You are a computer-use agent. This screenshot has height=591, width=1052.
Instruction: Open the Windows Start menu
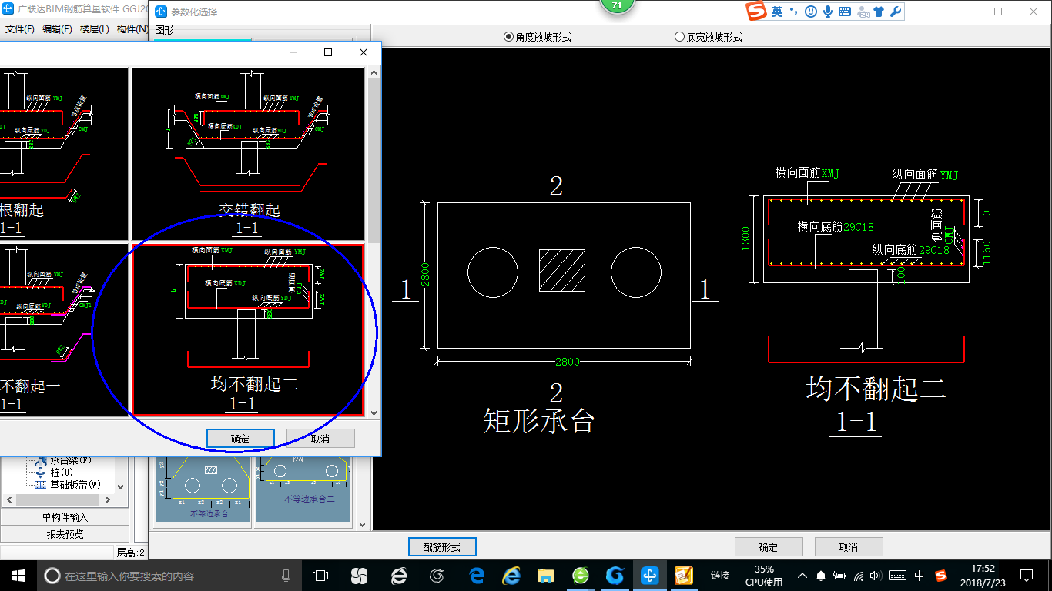18,576
